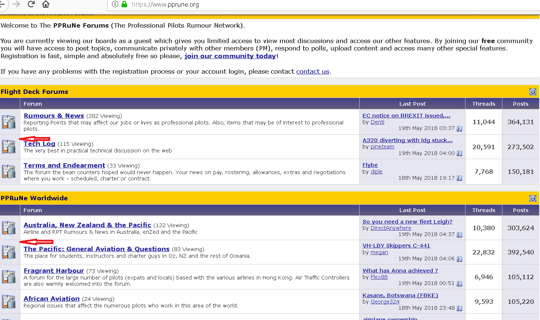Open the Tech Log forum
Image resolution: width=540 pixels, height=320 pixels.
(39, 144)
